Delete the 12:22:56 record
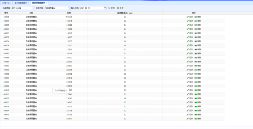253x129 pixels. pos(198,86)
